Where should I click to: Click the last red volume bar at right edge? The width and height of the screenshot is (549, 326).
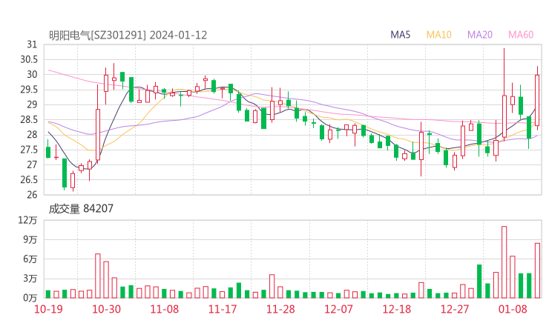click(537, 270)
